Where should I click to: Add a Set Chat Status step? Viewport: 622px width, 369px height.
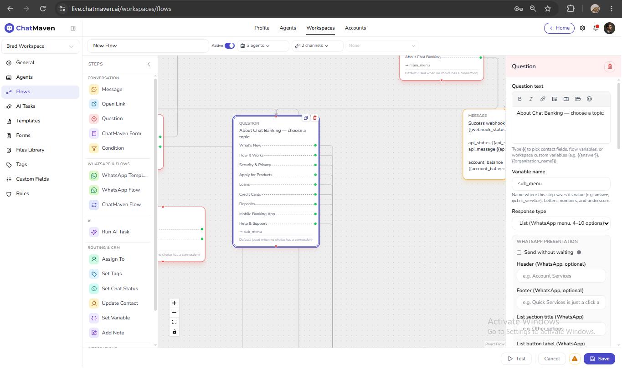[119, 289]
